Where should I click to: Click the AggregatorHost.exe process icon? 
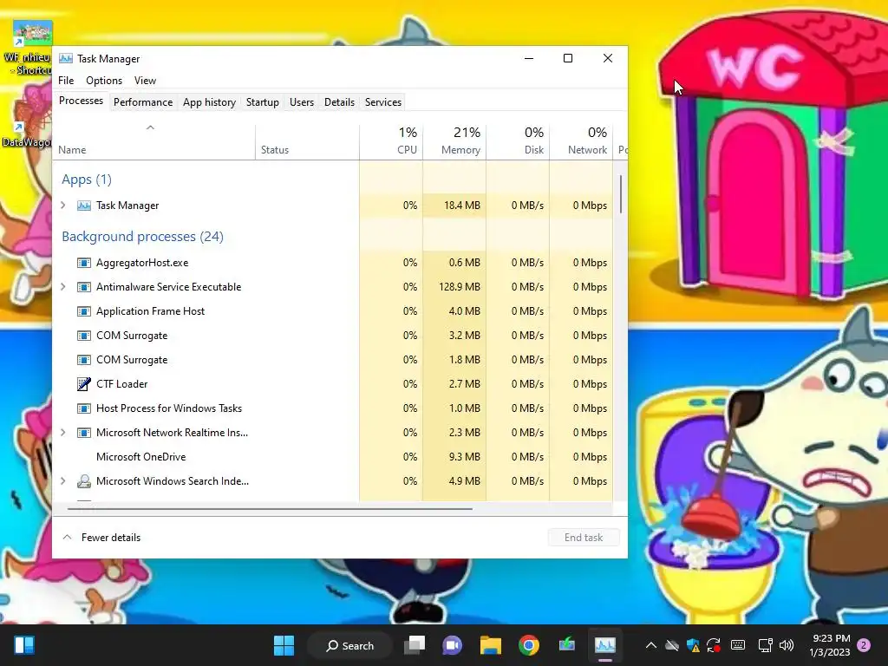coord(84,263)
